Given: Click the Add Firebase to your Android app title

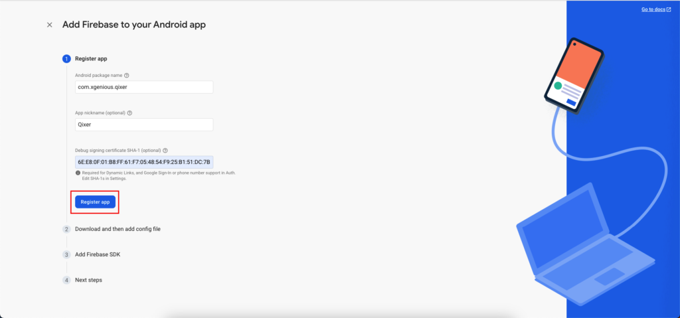Looking at the screenshot, I should [x=134, y=25].
